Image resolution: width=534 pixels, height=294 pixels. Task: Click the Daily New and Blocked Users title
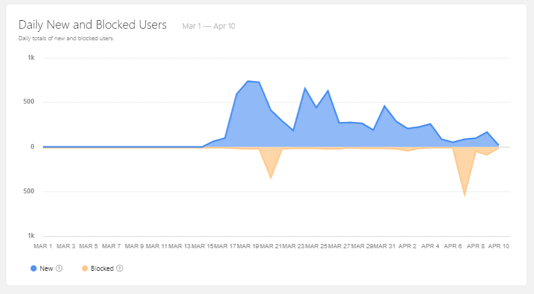click(x=92, y=25)
